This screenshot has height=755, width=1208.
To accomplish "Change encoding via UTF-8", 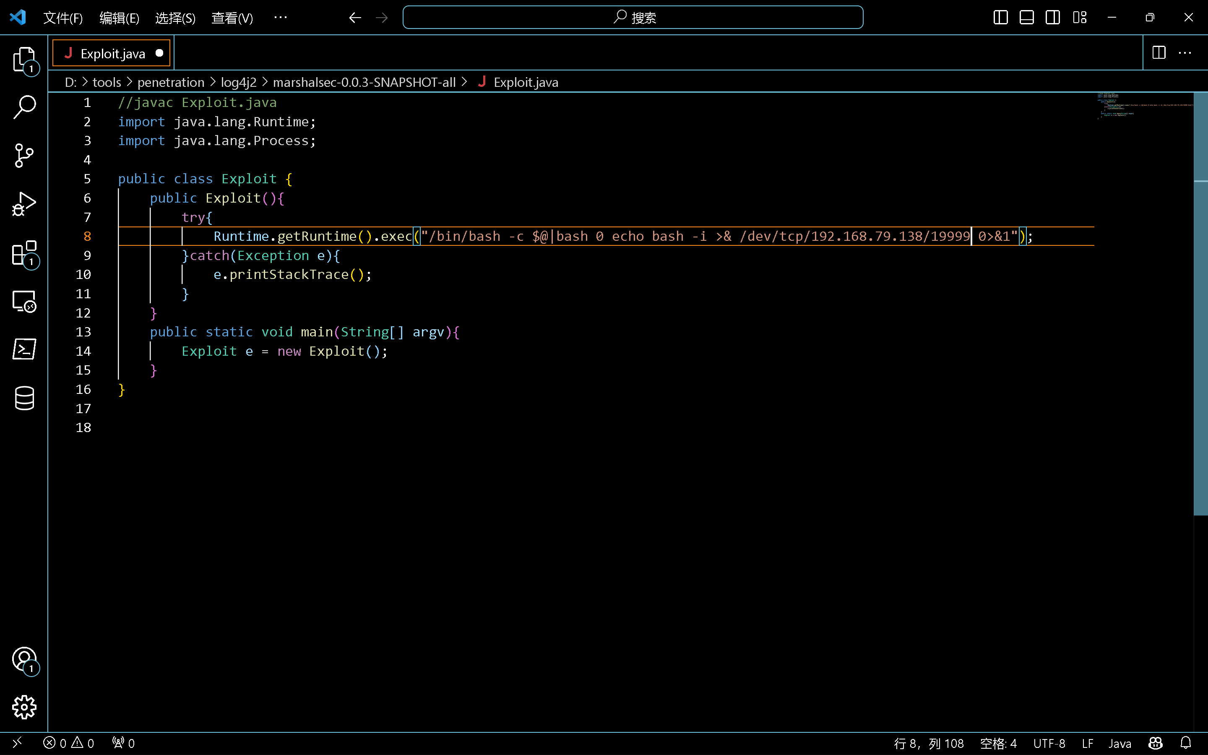I will click(1049, 743).
